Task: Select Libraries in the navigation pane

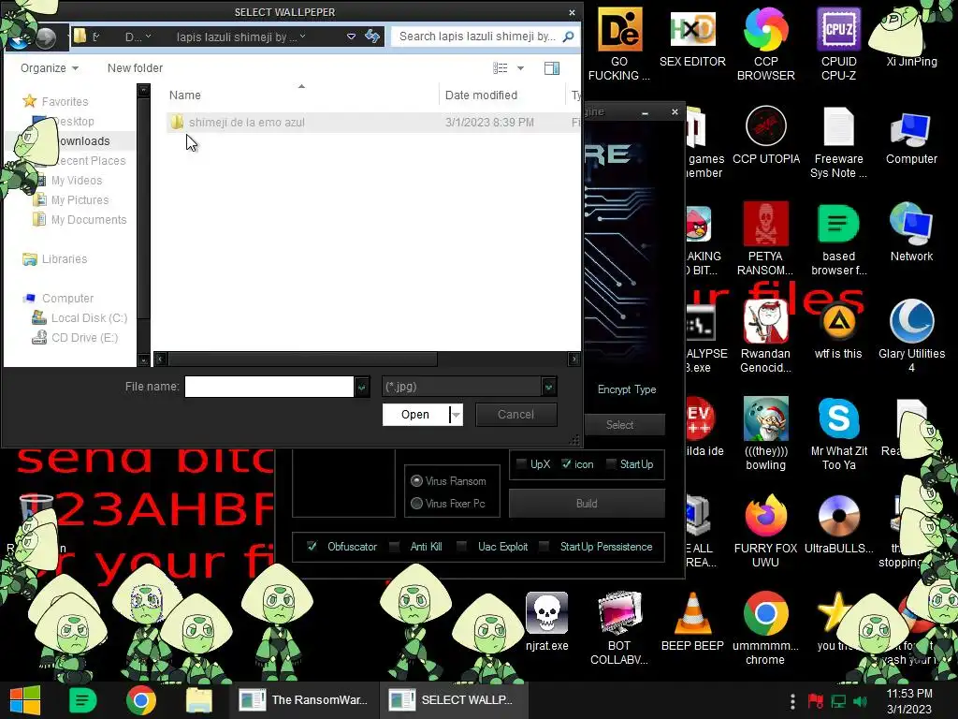Action: click(x=55, y=259)
